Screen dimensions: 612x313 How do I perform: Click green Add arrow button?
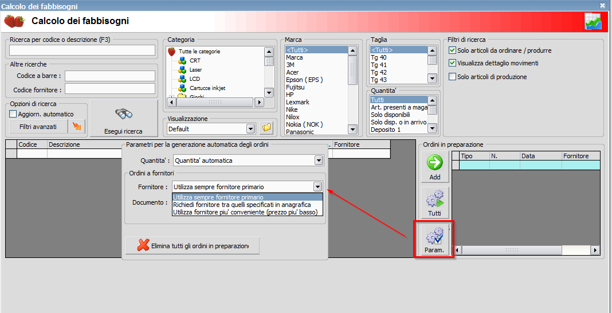[x=435, y=167]
